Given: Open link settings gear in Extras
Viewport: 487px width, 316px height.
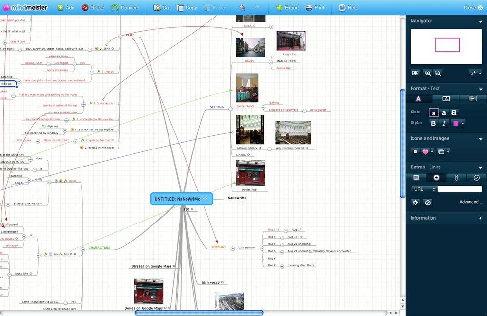Looking at the screenshot, I should point(415,203).
